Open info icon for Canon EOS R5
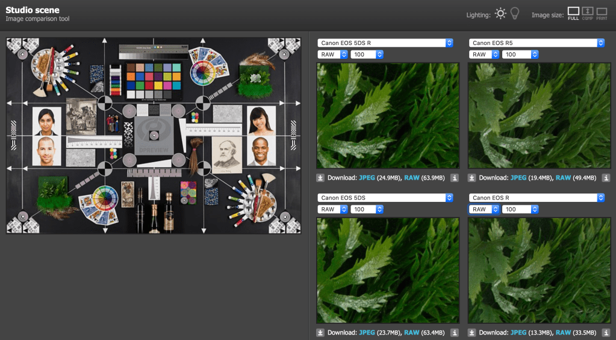616x340 pixels. coord(606,178)
